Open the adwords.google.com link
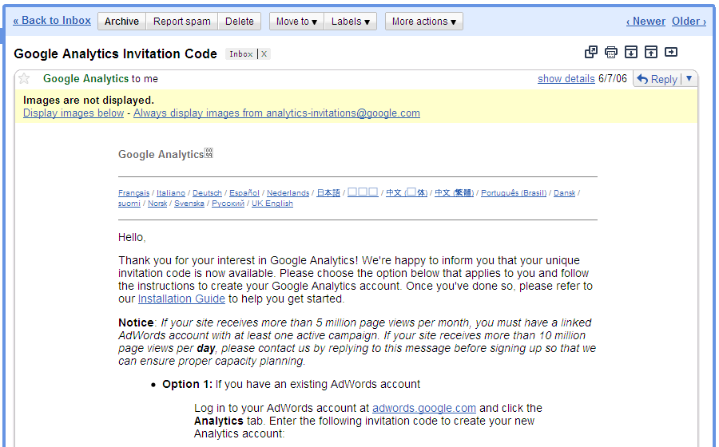Viewport: 719px width, 447px height. (x=424, y=408)
